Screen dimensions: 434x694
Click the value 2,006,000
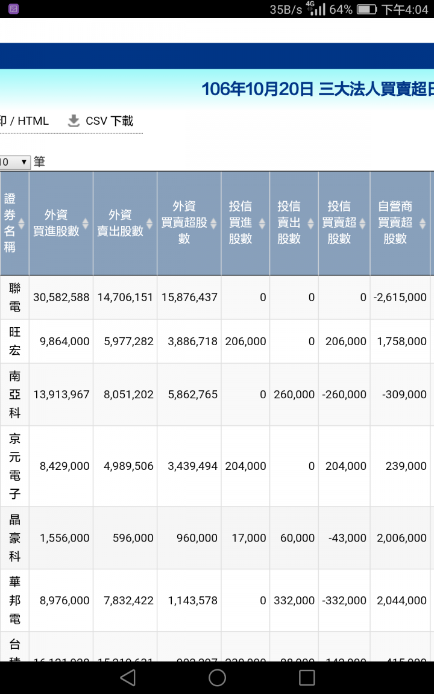[x=401, y=538]
